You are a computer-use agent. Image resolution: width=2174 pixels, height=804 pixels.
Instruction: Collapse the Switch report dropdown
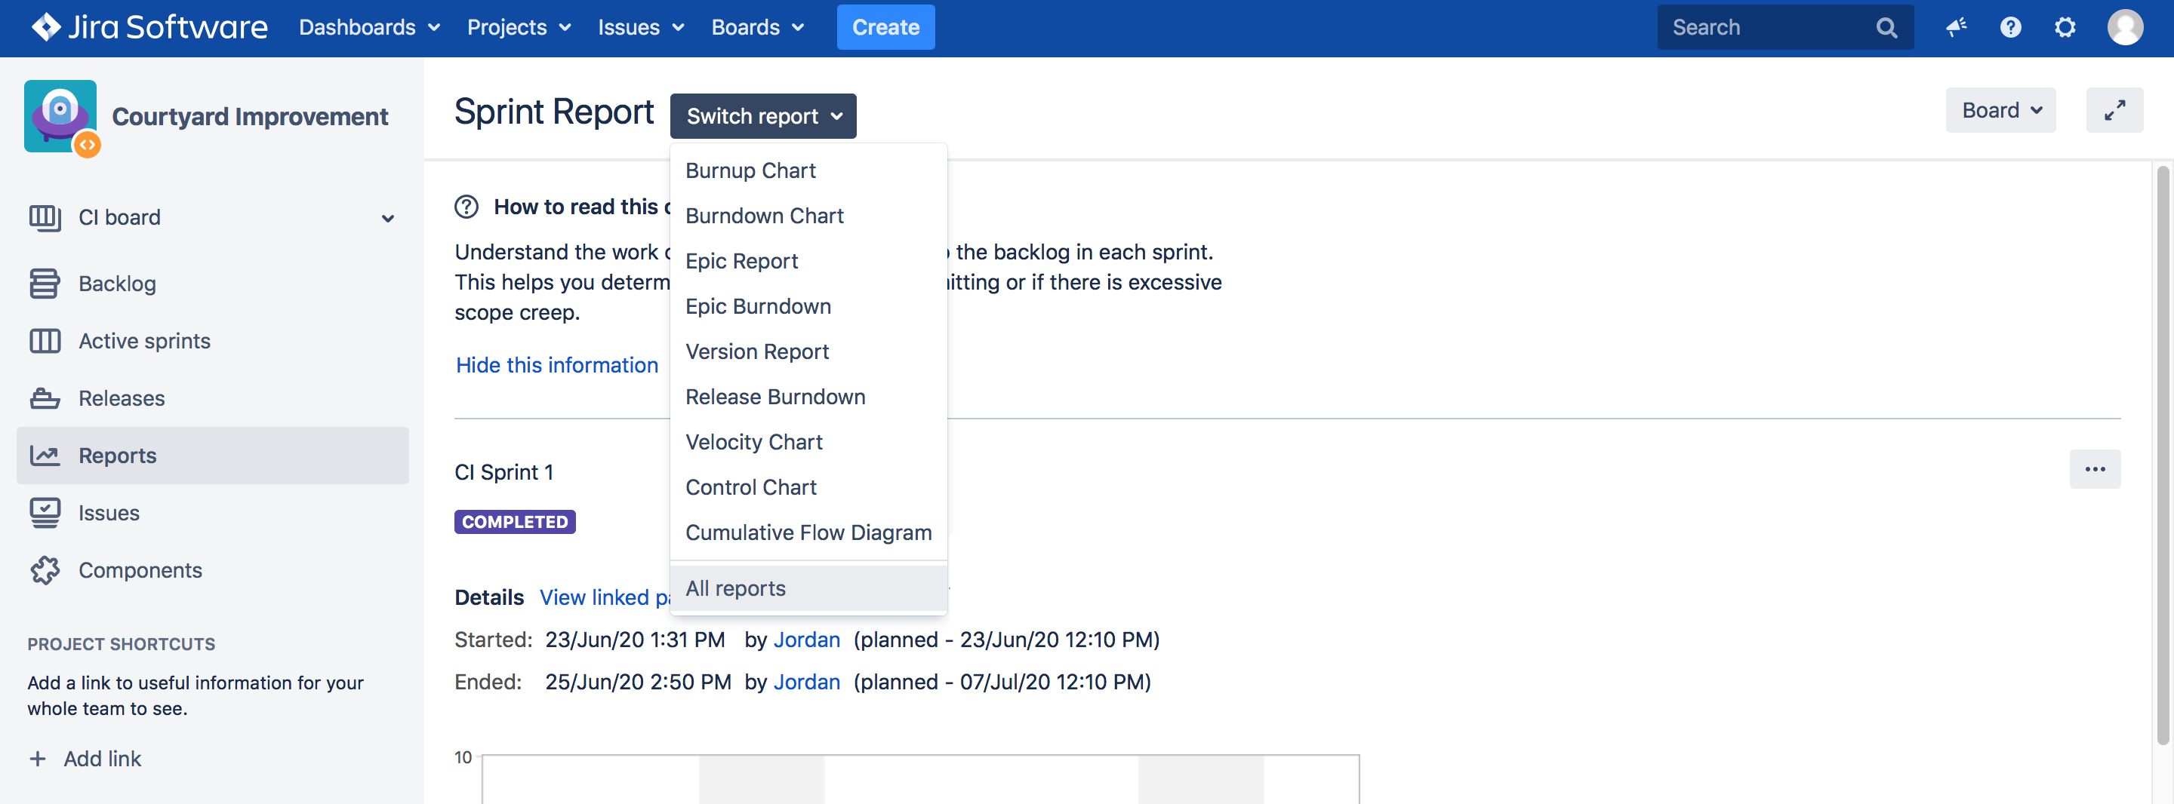[x=763, y=116]
